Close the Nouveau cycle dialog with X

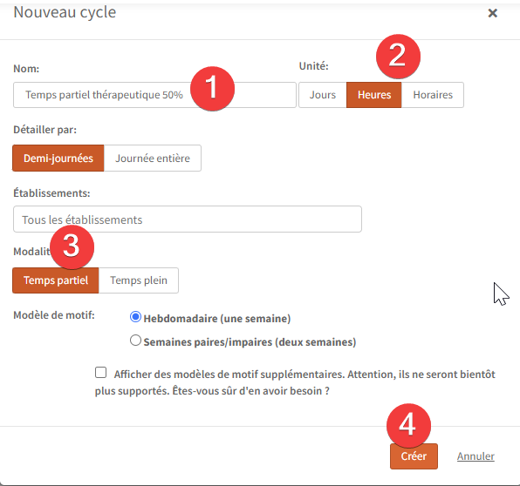pos(492,13)
